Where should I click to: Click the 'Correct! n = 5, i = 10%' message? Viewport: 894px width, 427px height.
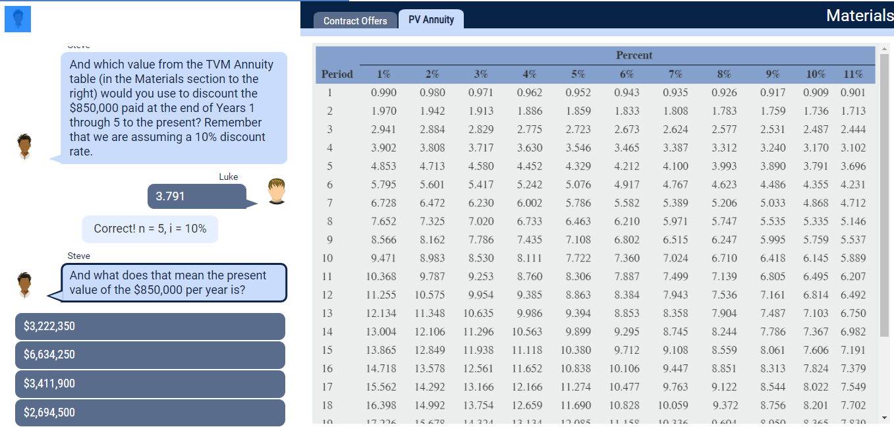(x=150, y=229)
